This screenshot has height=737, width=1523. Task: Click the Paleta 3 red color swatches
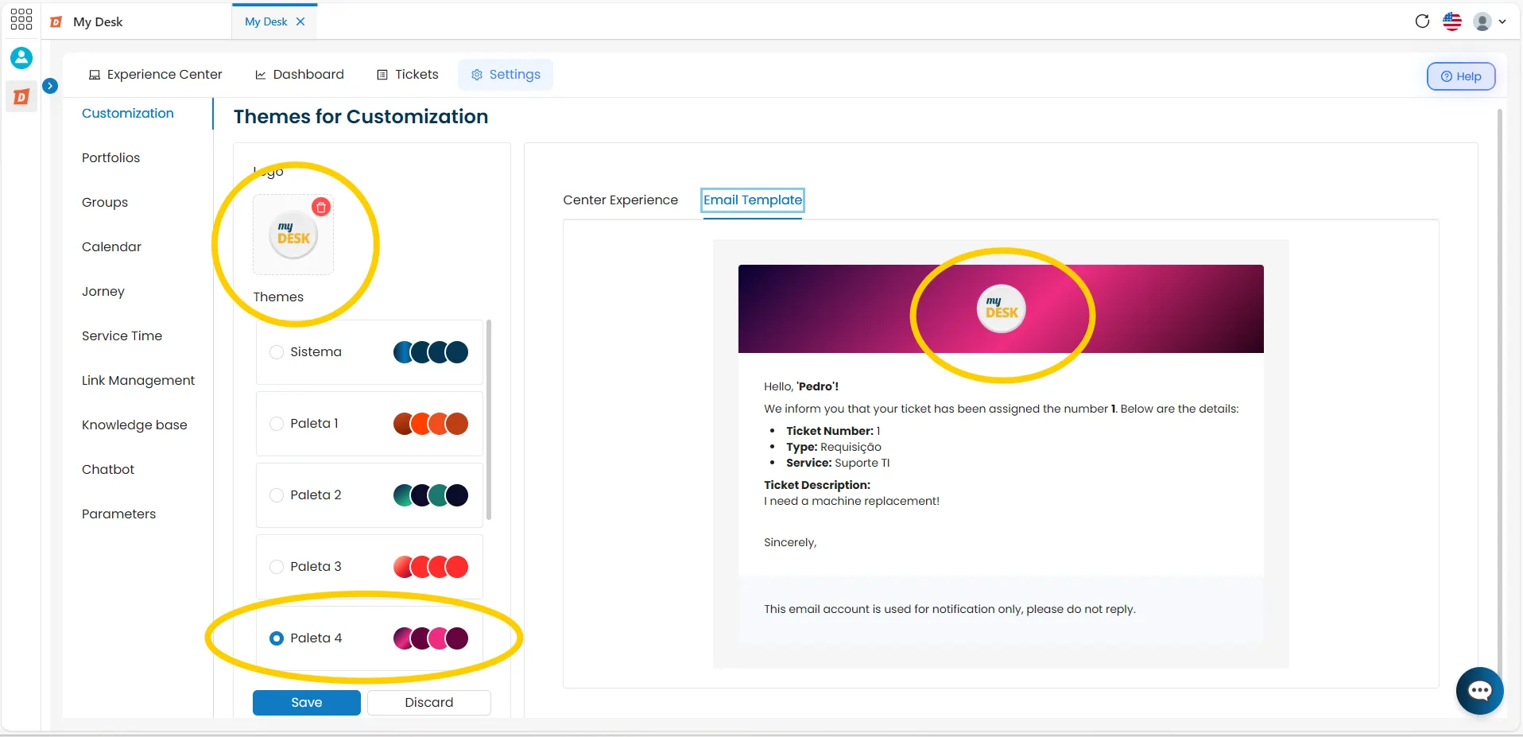[x=431, y=567]
